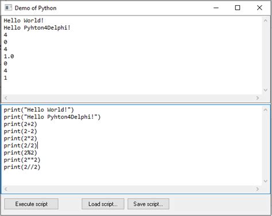Click the Save script button
This screenshot has height=216, width=272.
(148, 204)
